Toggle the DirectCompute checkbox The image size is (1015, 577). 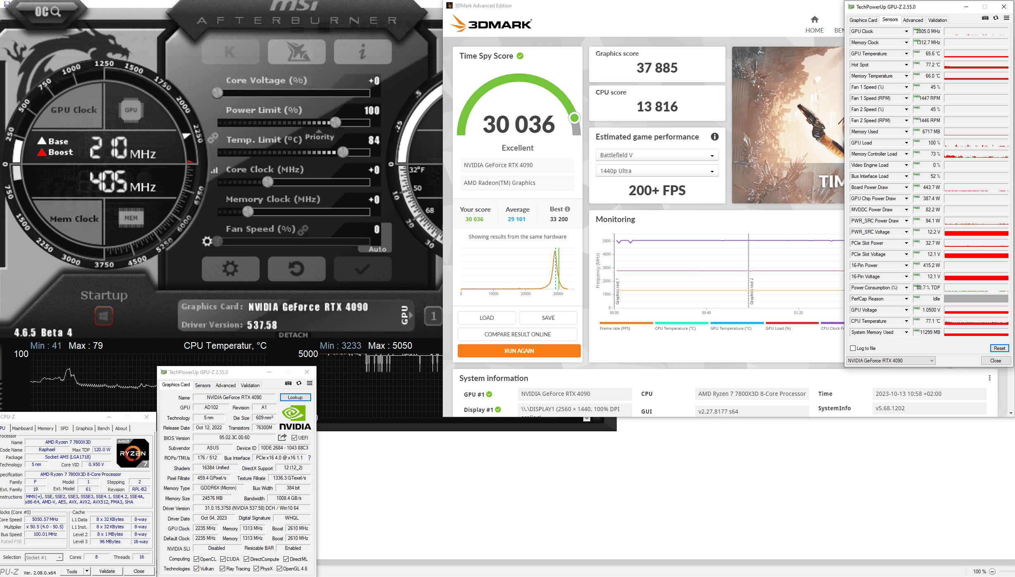pos(247,559)
